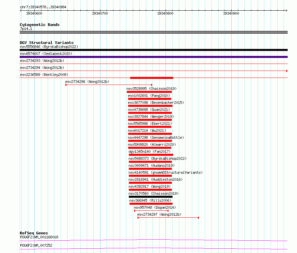Open dgv1345n140 (Fan2017) variant

point(150,151)
